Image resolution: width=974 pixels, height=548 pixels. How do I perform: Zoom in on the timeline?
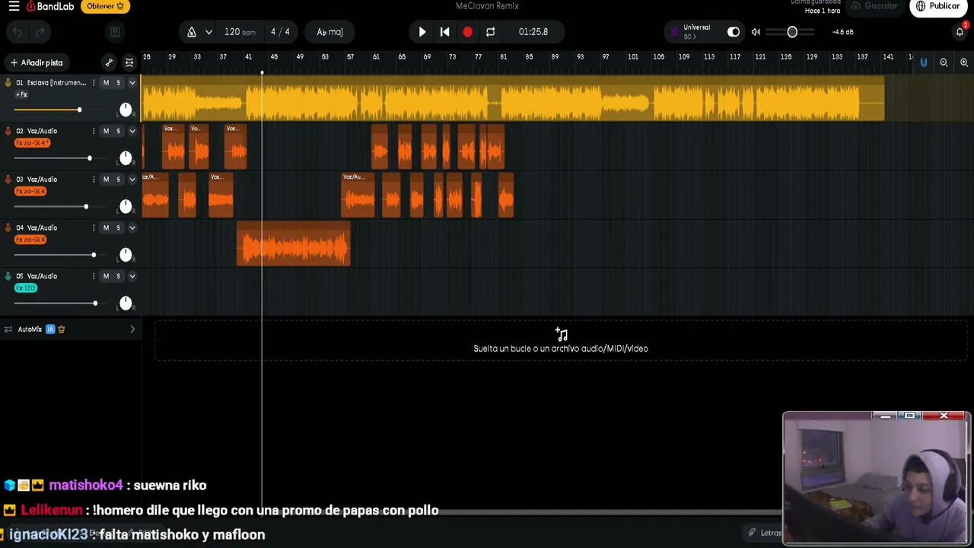(x=964, y=62)
